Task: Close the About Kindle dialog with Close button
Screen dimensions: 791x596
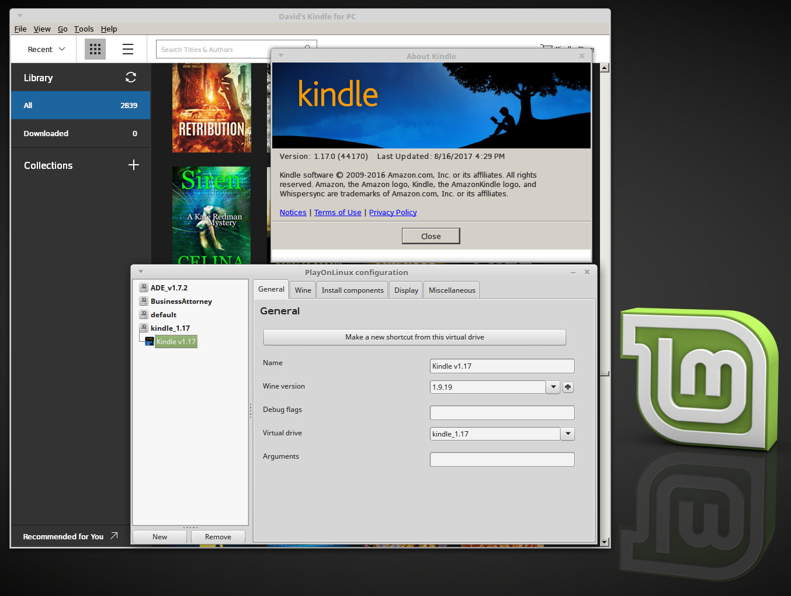Action: pos(431,236)
